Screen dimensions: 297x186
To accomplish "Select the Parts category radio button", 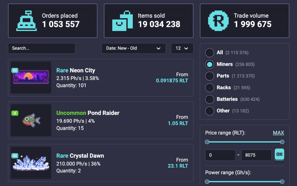I will click(210, 76).
